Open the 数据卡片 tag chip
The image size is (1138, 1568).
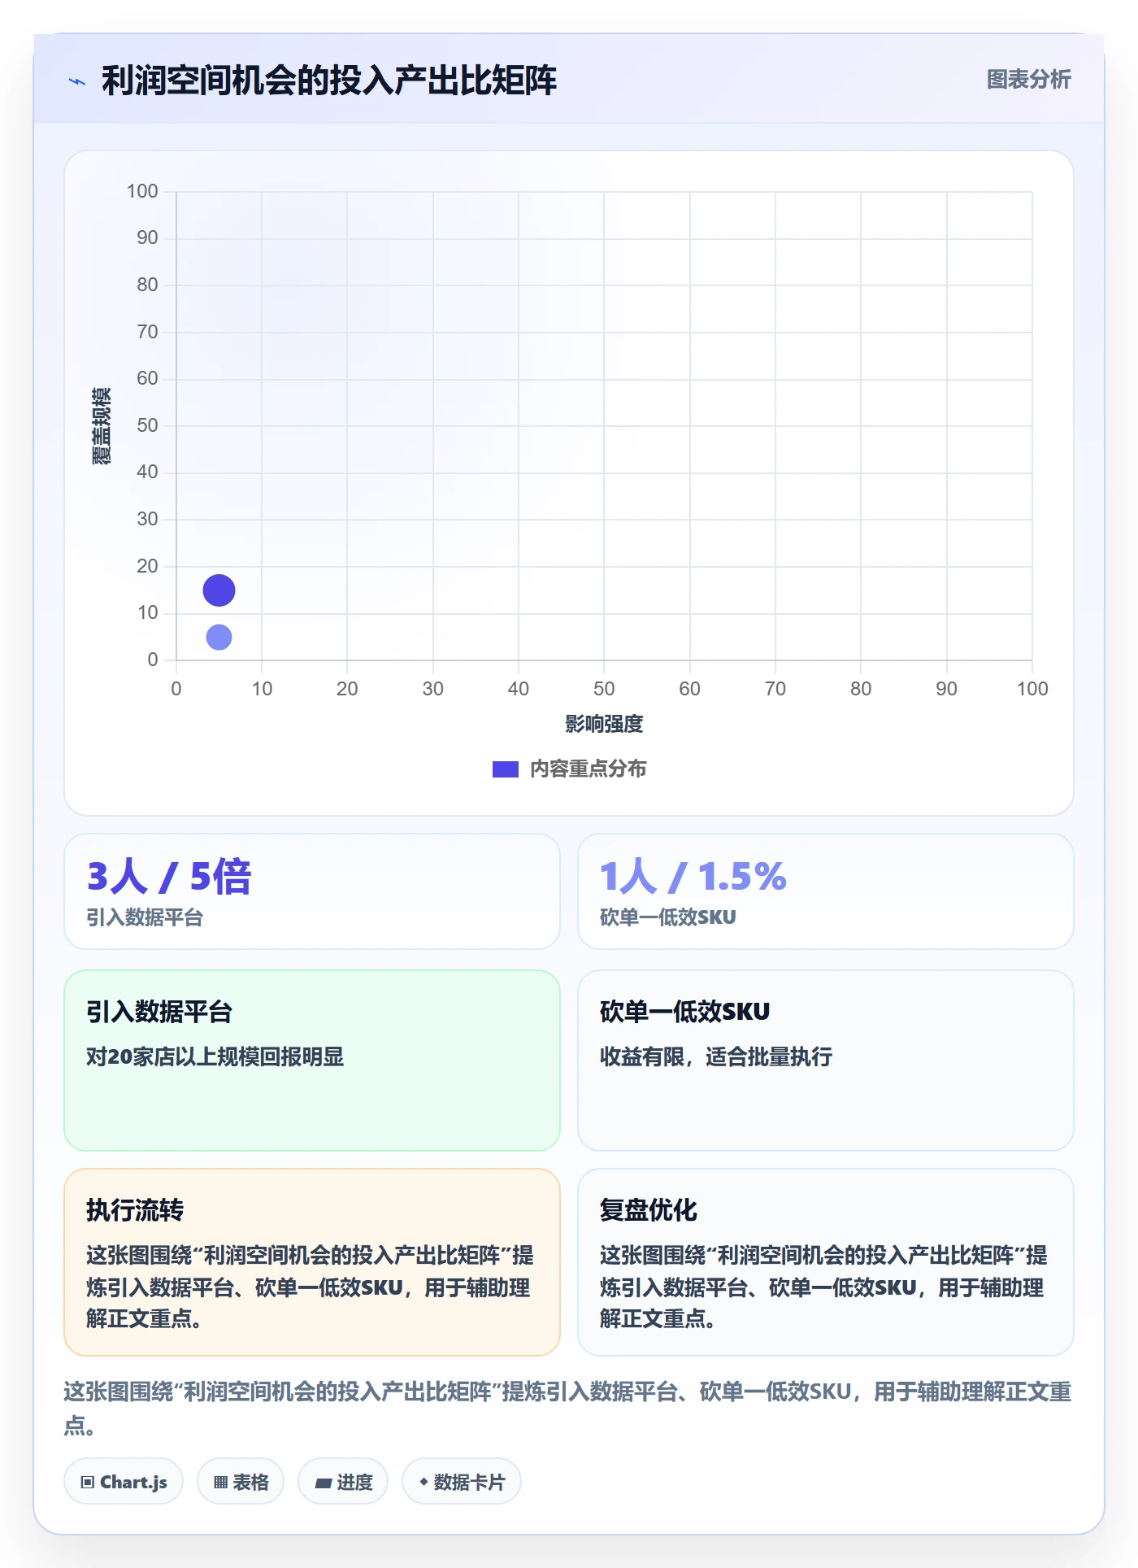click(x=462, y=1482)
